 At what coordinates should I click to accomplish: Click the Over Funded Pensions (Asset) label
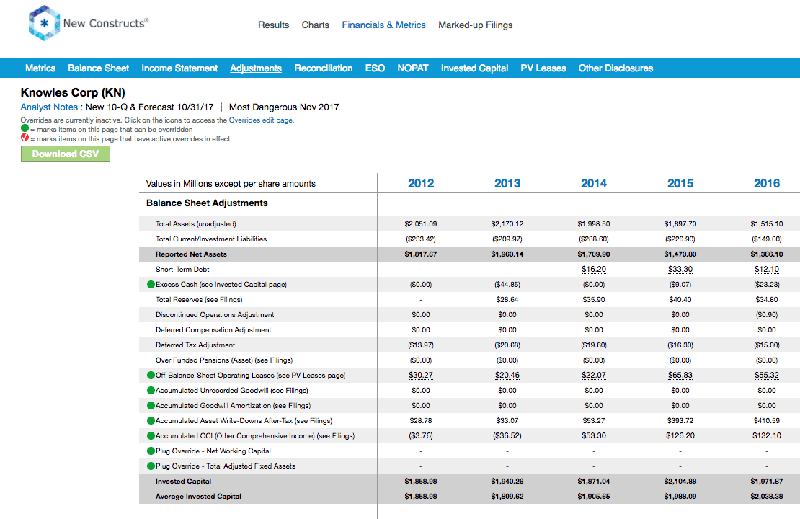coord(224,360)
